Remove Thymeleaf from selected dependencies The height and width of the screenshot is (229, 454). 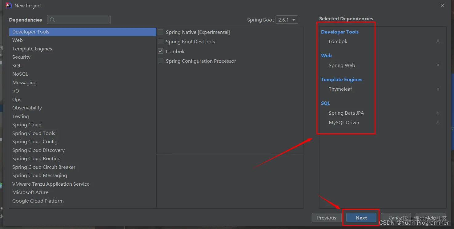438,89
